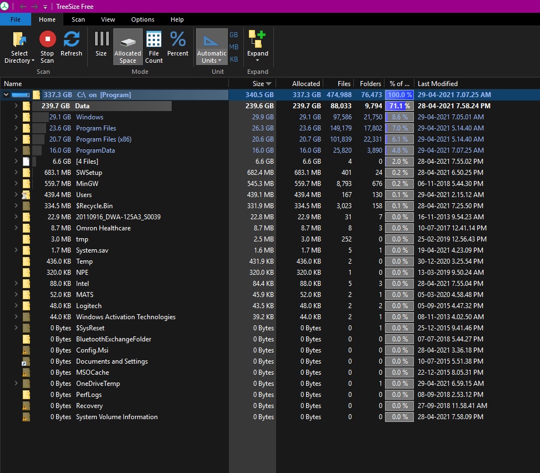Expand the Program Files (x86) folder

(x=16, y=139)
